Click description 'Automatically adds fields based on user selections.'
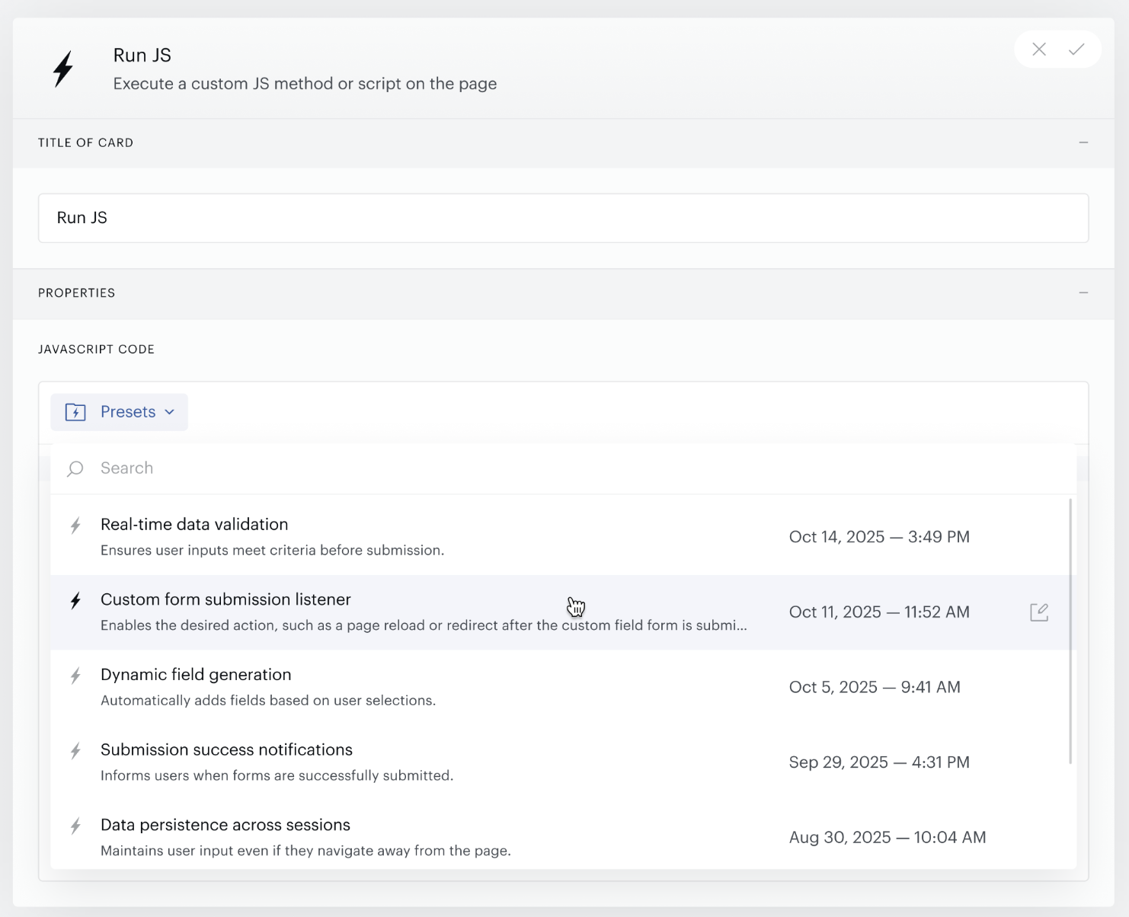Viewport: 1129px width, 917px height. tap(268, 700)
